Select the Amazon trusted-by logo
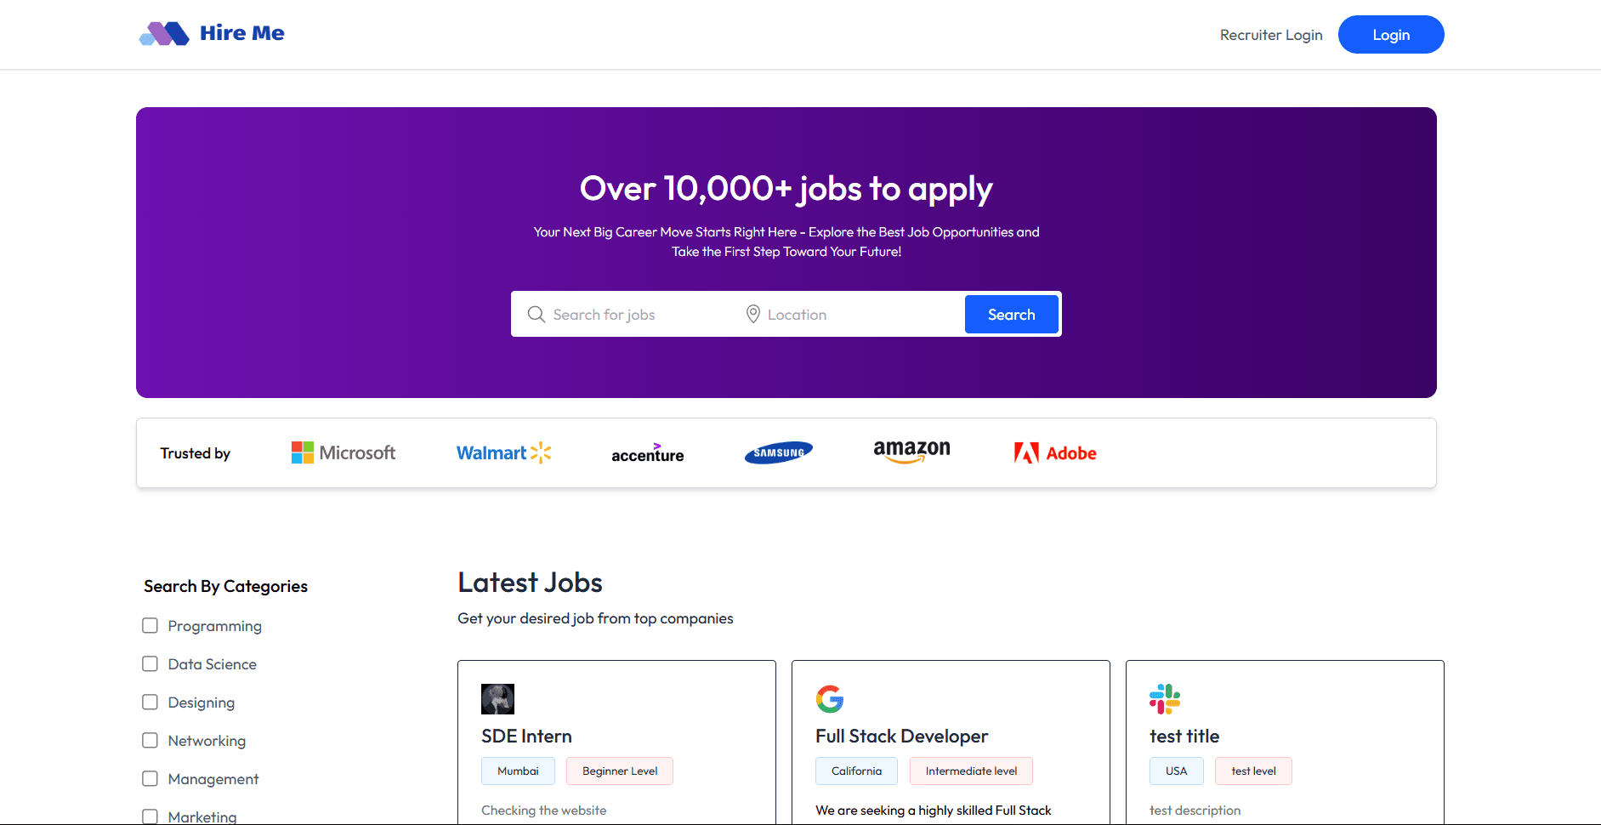Screen dimensions: 1601x825 911,452
